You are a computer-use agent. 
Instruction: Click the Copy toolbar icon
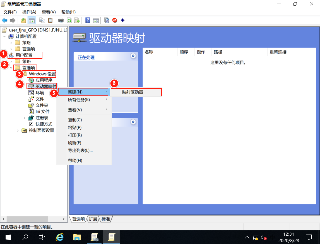(42, 20)
